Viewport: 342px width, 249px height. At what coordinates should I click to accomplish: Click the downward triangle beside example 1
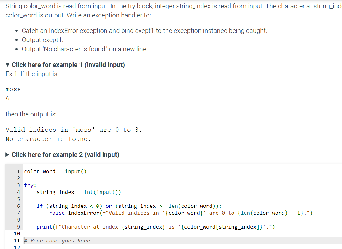click(x=7, y=65)
